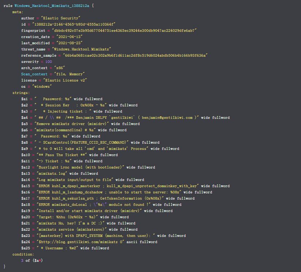This screenshot has width=301, height=272.
Task: Click the fingerprint hash string value
Action: 125,30
